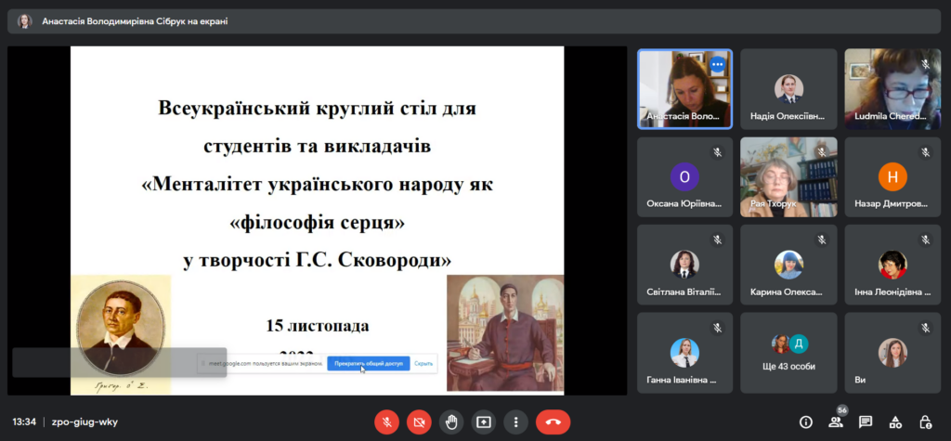This screenshot has height=441, width=951.
Task: Turn on the camera
Action: coord(419,422)
